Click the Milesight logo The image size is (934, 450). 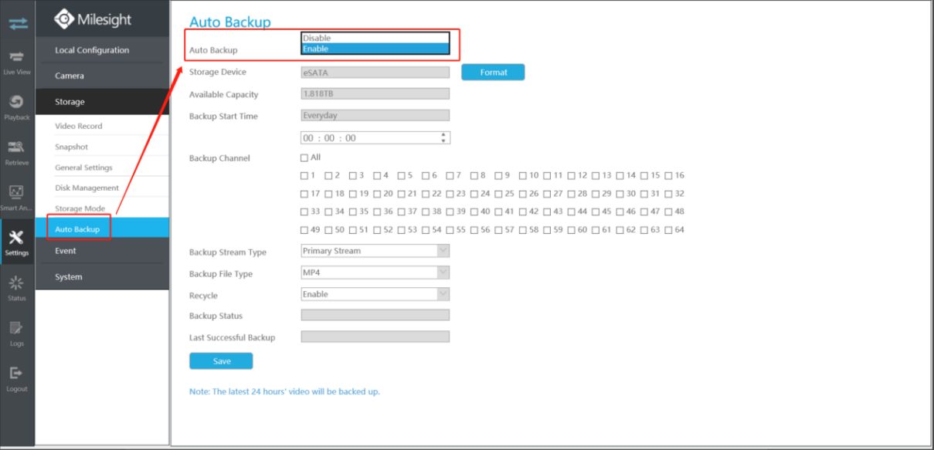[93, 19]
